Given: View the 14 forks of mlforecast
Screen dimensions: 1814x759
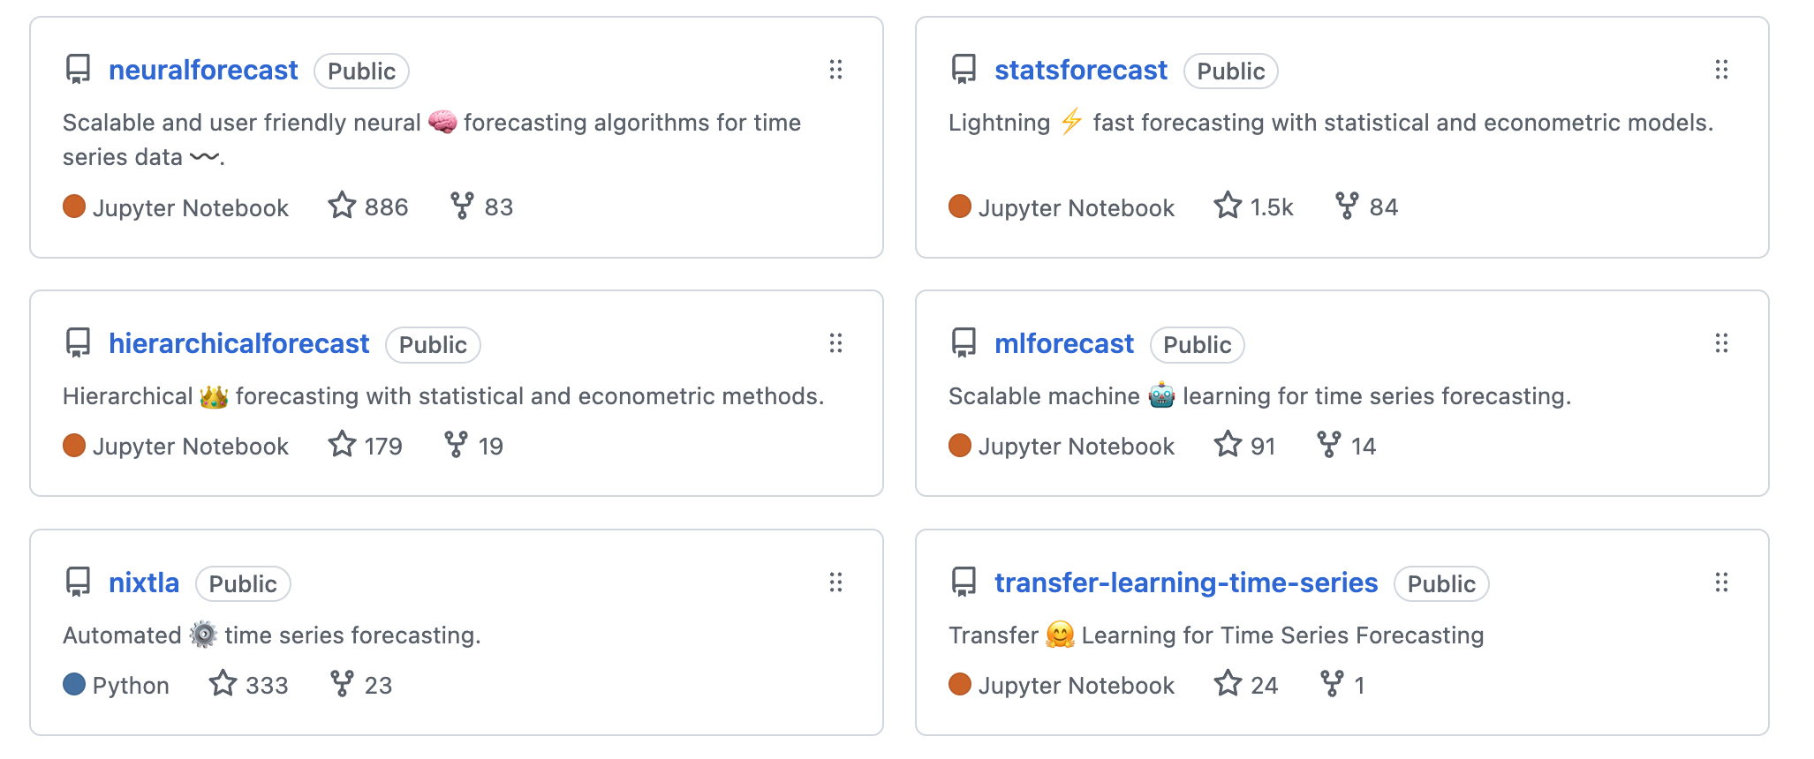Looking at the screenshot, I should tap(1346, 446).
